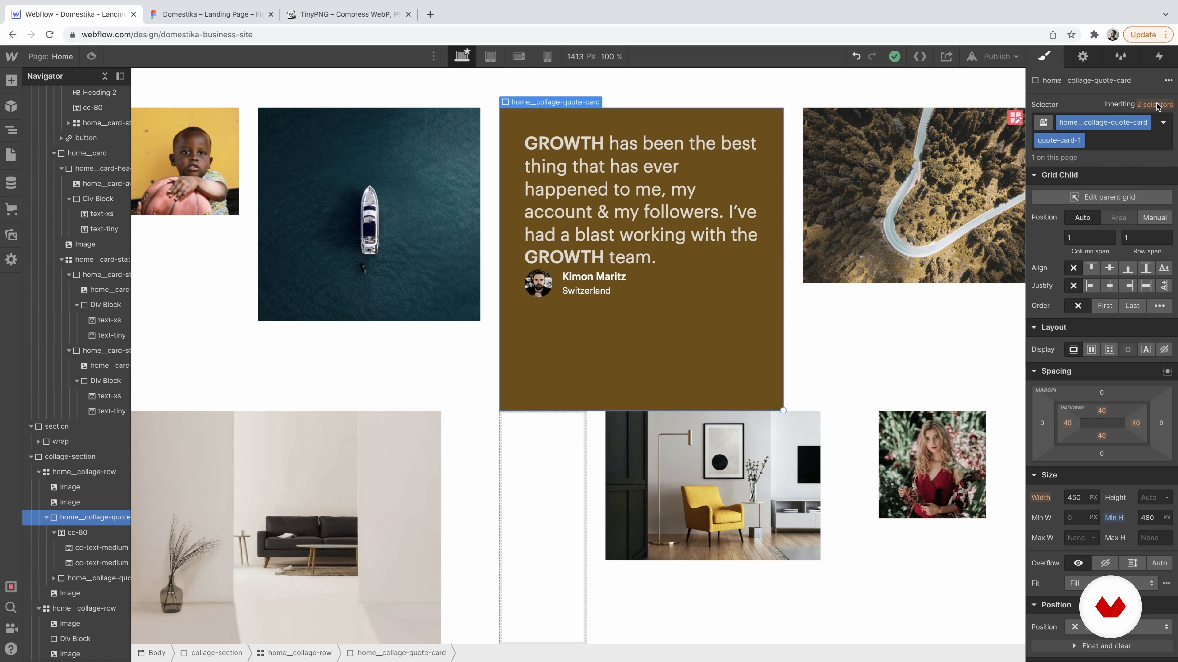The image size is (1178, 662).
Task: Expand Float and clear options
Action: (x=1102, y=645)
